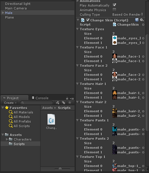Select the All Prefabs saved search

click(x=20, y=121)
